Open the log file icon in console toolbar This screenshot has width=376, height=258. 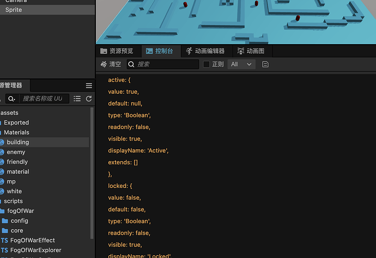click(265, 64)
